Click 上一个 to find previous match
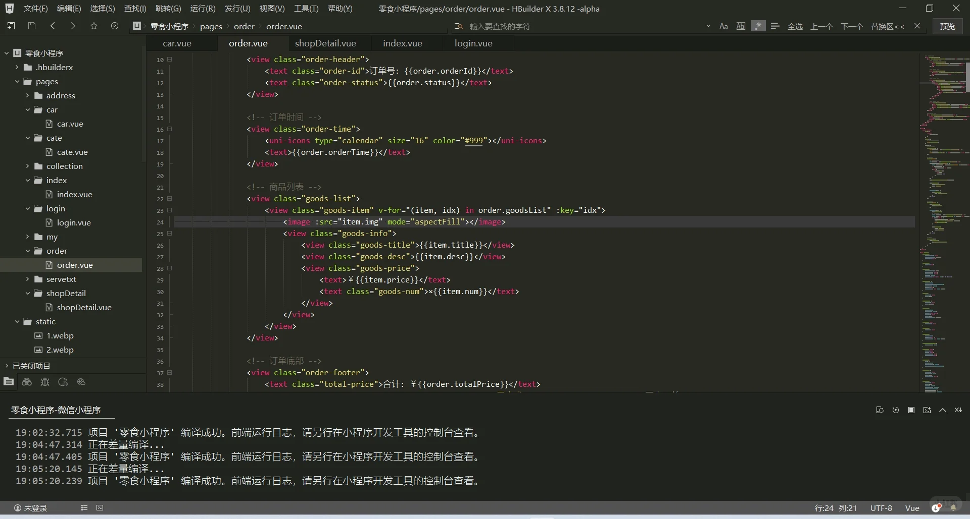This screenshot has height=519, width=970. (821, 26)
